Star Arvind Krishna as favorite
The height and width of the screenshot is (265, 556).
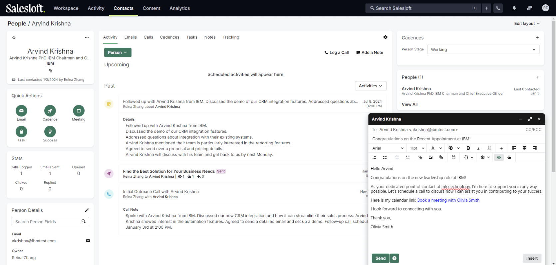point(14,38)
